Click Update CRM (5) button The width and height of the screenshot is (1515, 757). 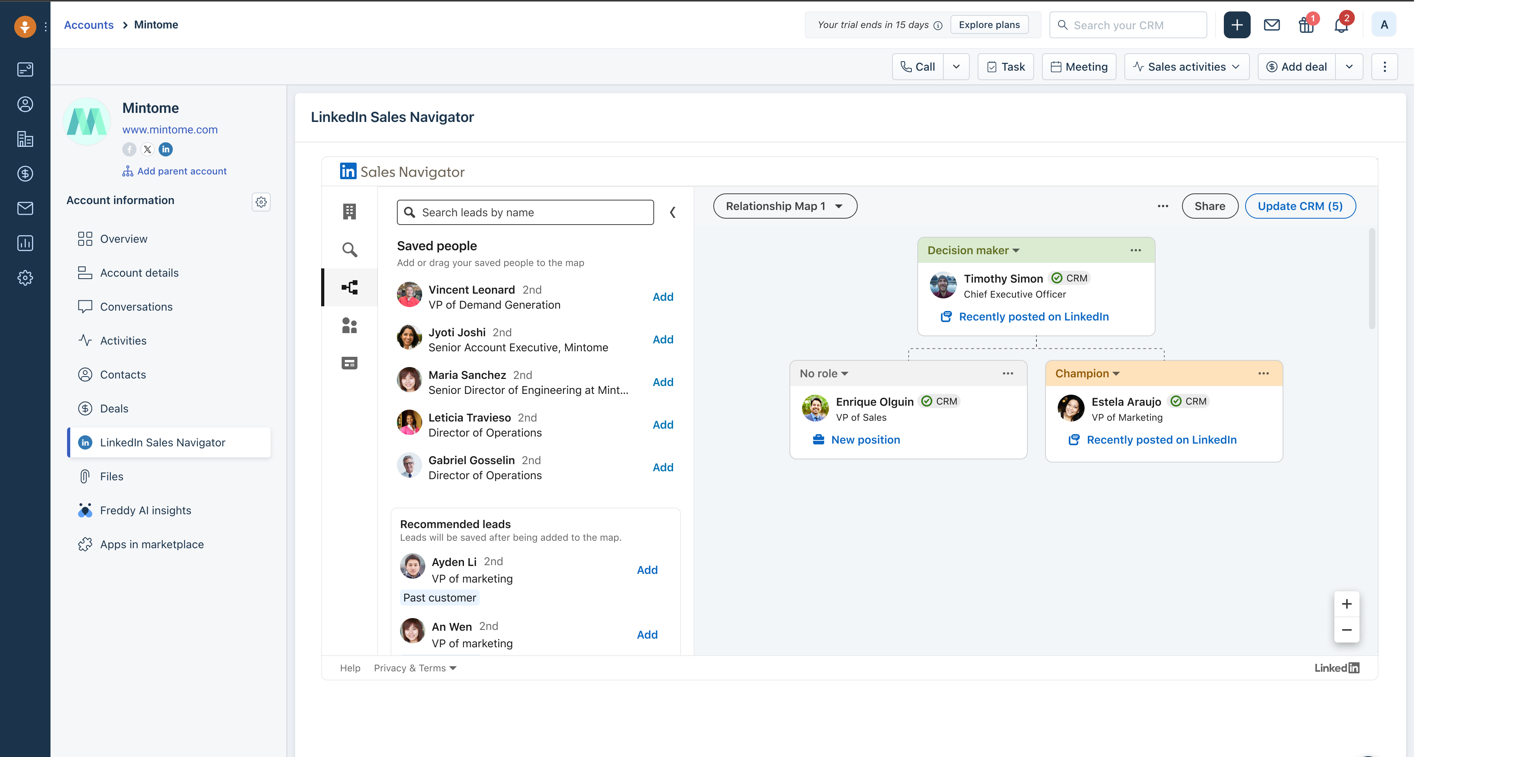point(1300,206)
